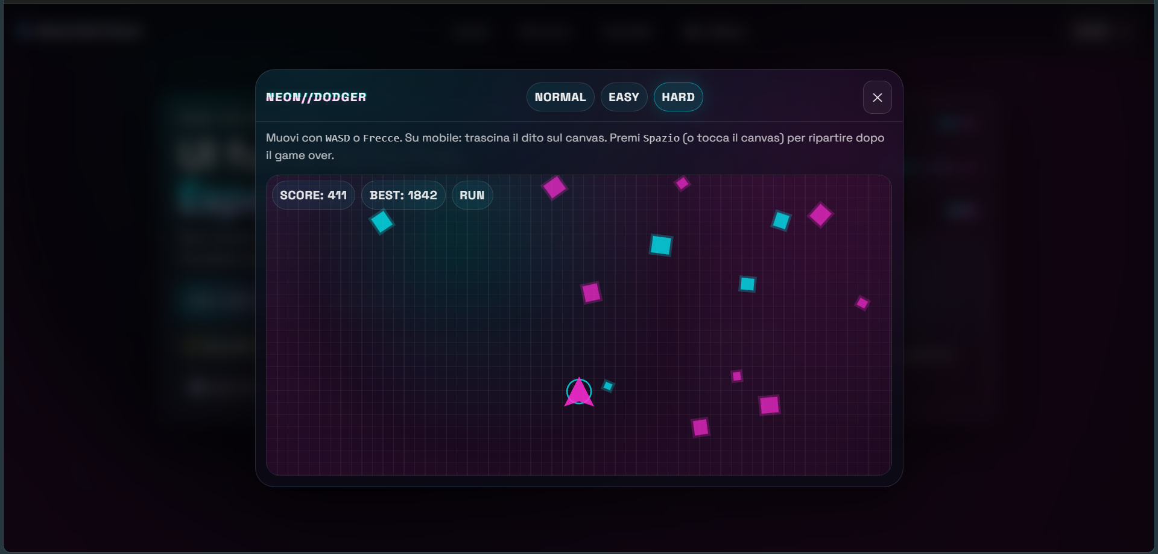Click the pink square obstacle near the canvas bottom

(x=700, y=428)
